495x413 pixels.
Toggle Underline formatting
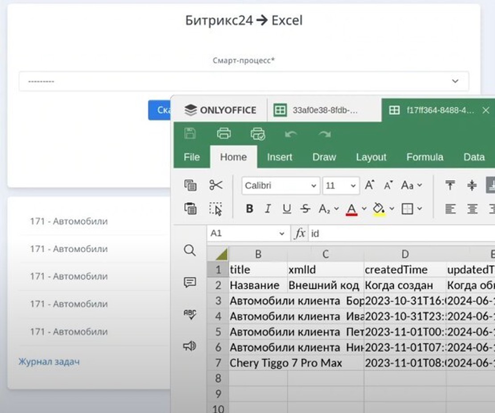tap(287, 209)
